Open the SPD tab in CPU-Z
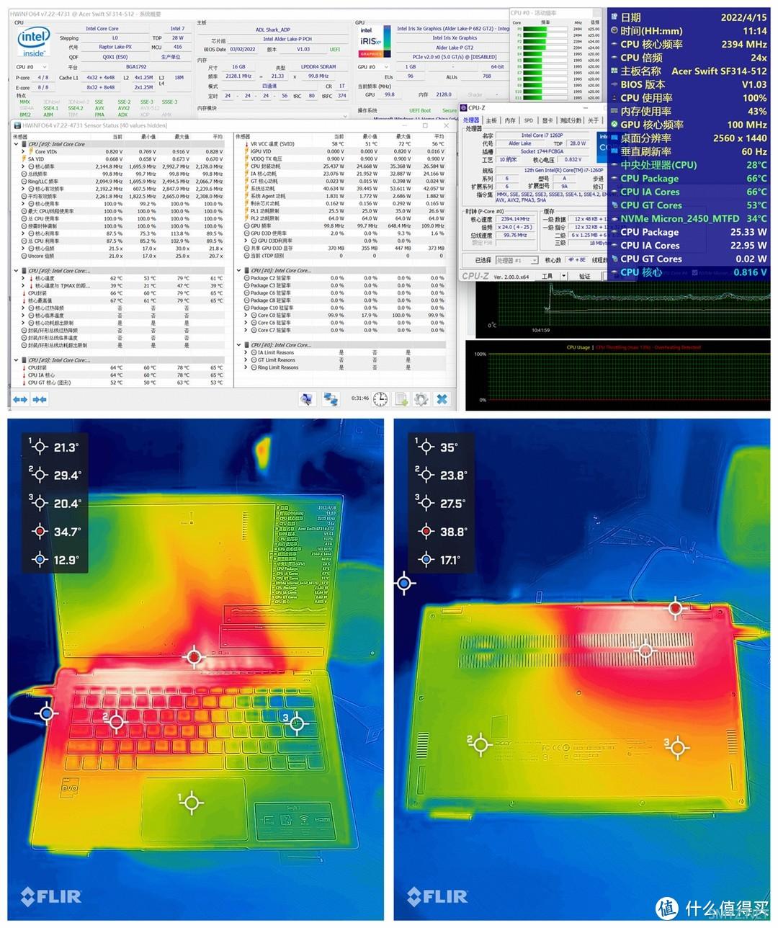The width and height of the screenshot is (778, 928). 529,121
